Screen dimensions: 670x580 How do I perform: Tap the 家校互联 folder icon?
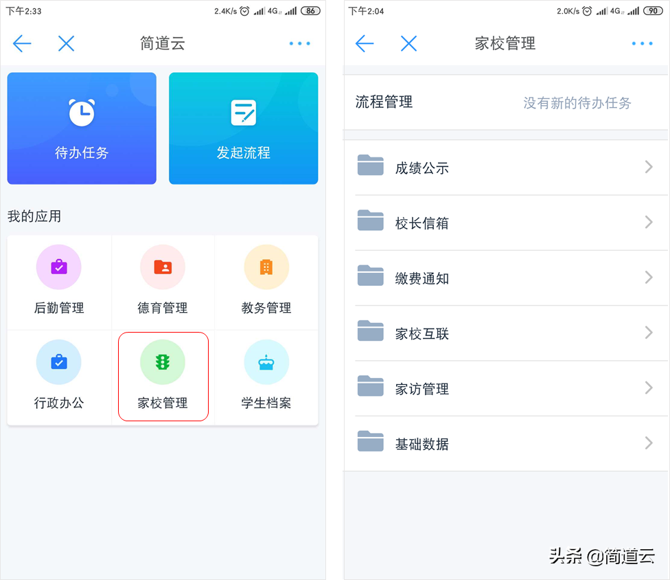pyautogui.click(x=371, y=331)
